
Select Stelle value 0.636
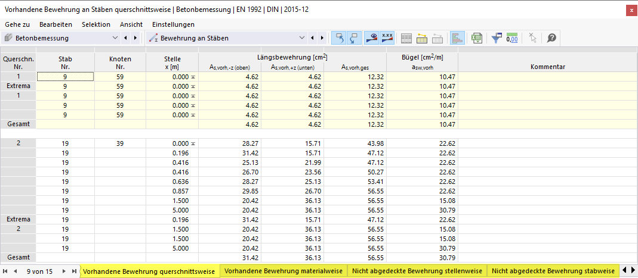click(172, 182)
